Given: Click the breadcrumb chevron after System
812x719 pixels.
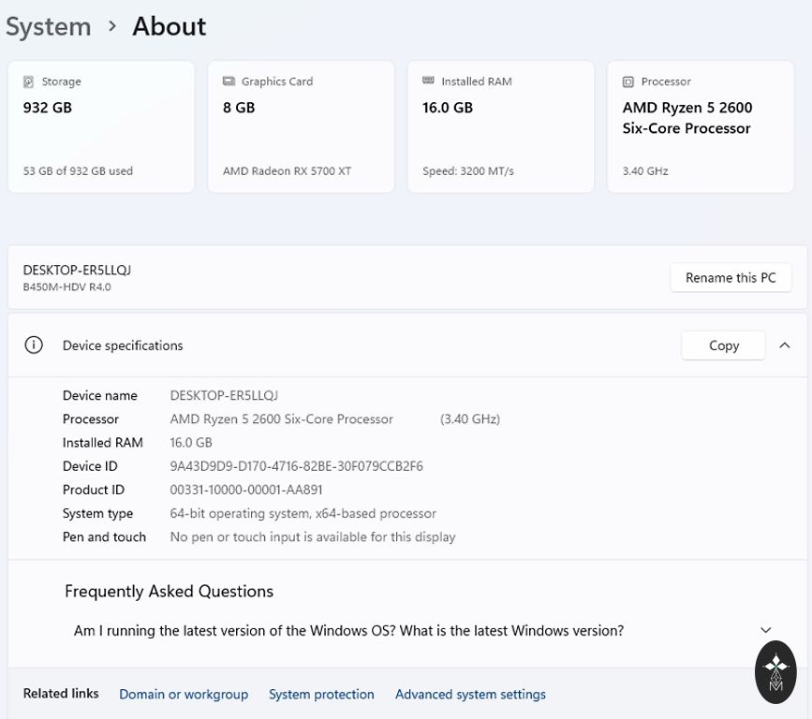Looking at the screenshot, I should (112, 26).
